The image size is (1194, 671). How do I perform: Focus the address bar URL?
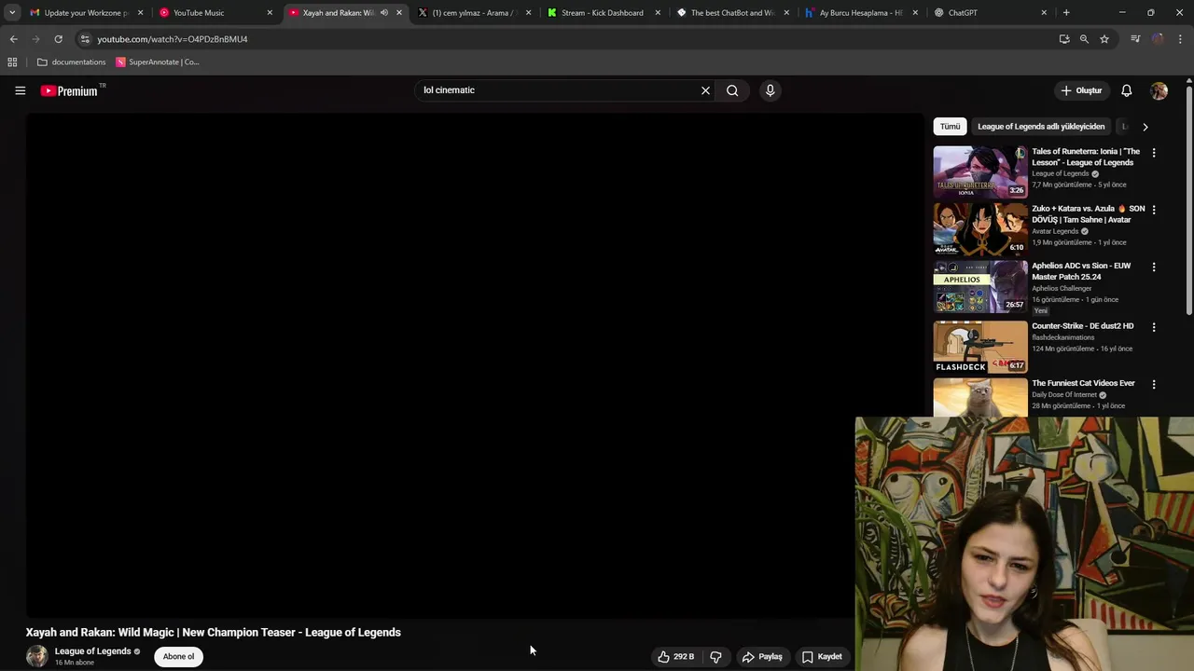[172, 39]
